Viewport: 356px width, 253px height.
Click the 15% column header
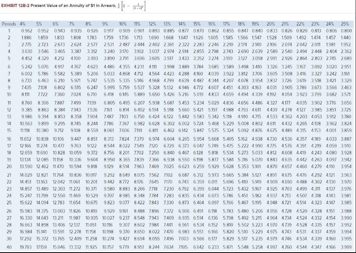tap(197, 24)
